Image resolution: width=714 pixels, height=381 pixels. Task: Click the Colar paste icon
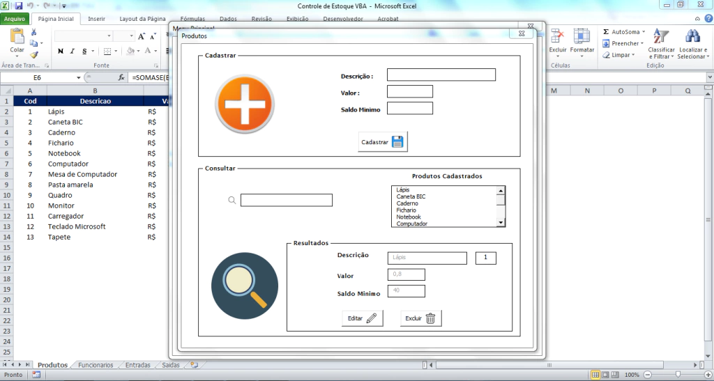tap(17, 36)
